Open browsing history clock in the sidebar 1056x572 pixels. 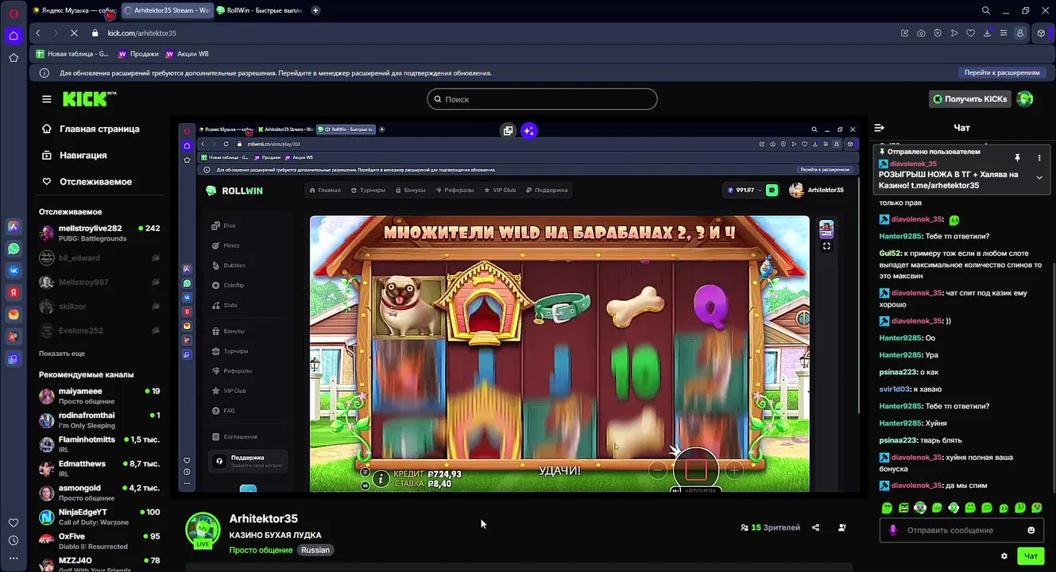[x=14, y=540]
